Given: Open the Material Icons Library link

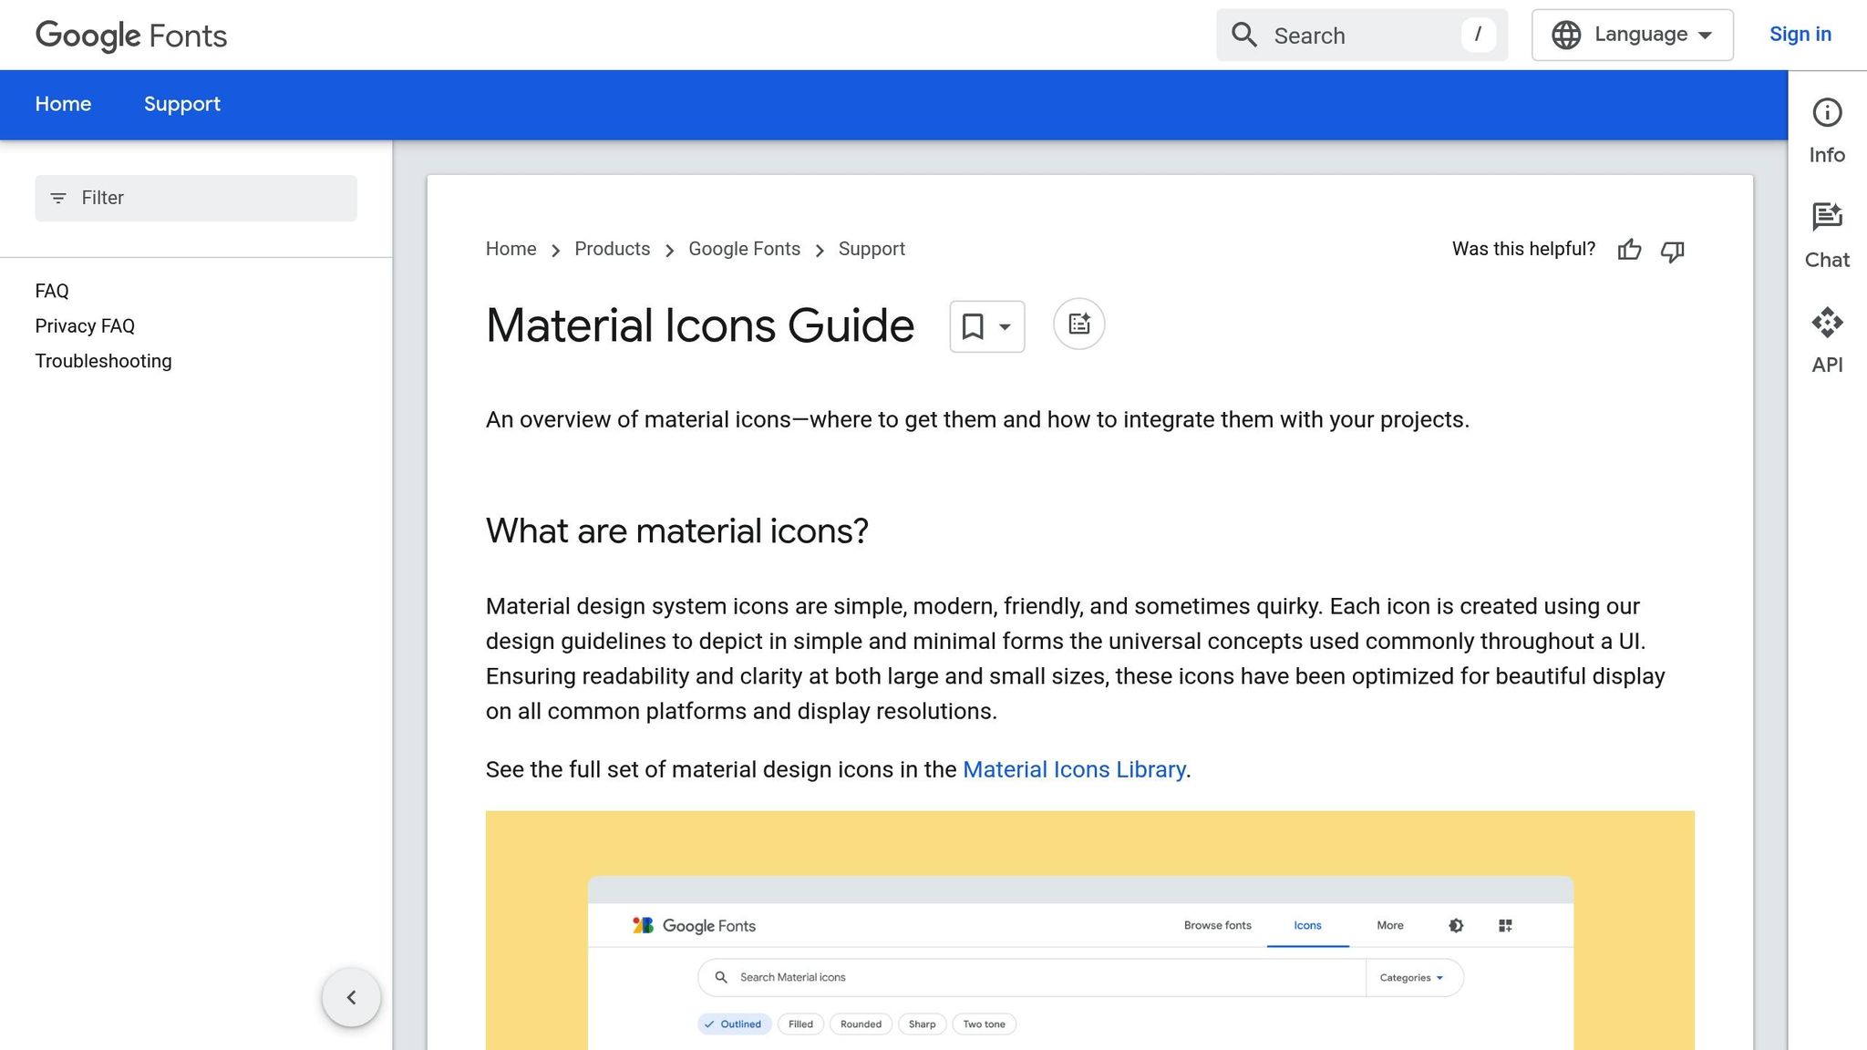Looking at the screenshot, I should click(1074, 769).
